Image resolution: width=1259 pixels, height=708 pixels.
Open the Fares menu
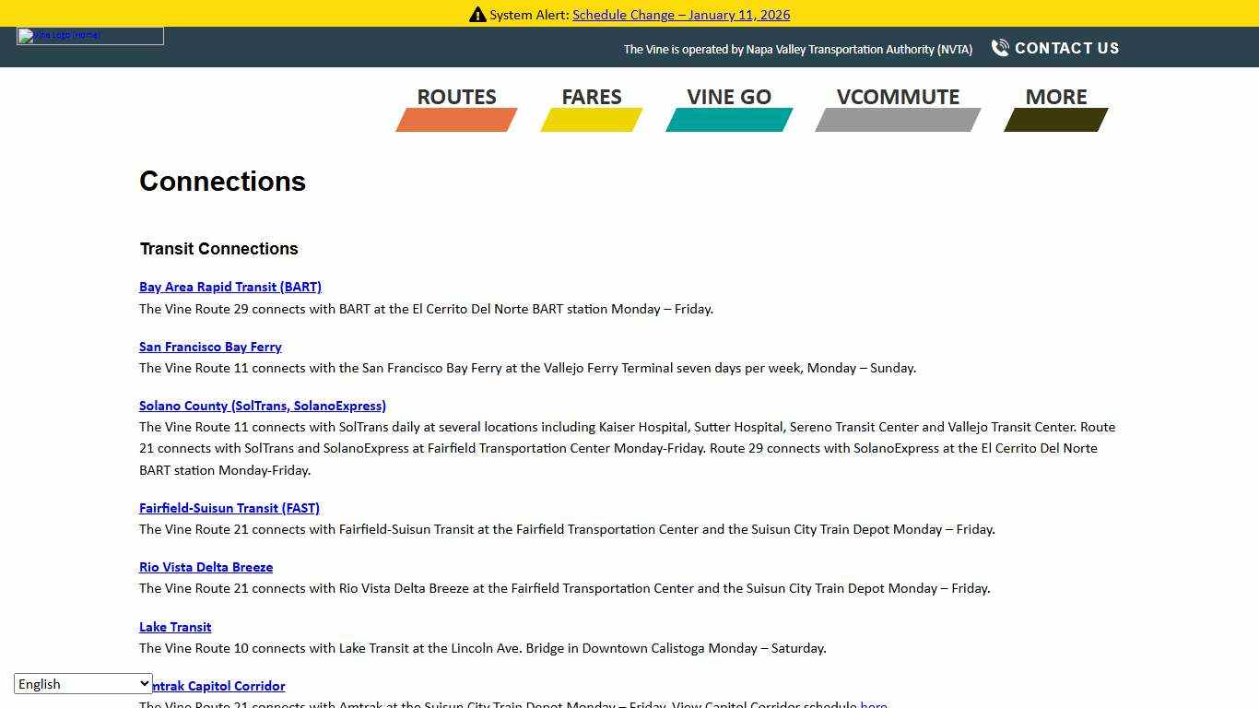click(592, 97)
